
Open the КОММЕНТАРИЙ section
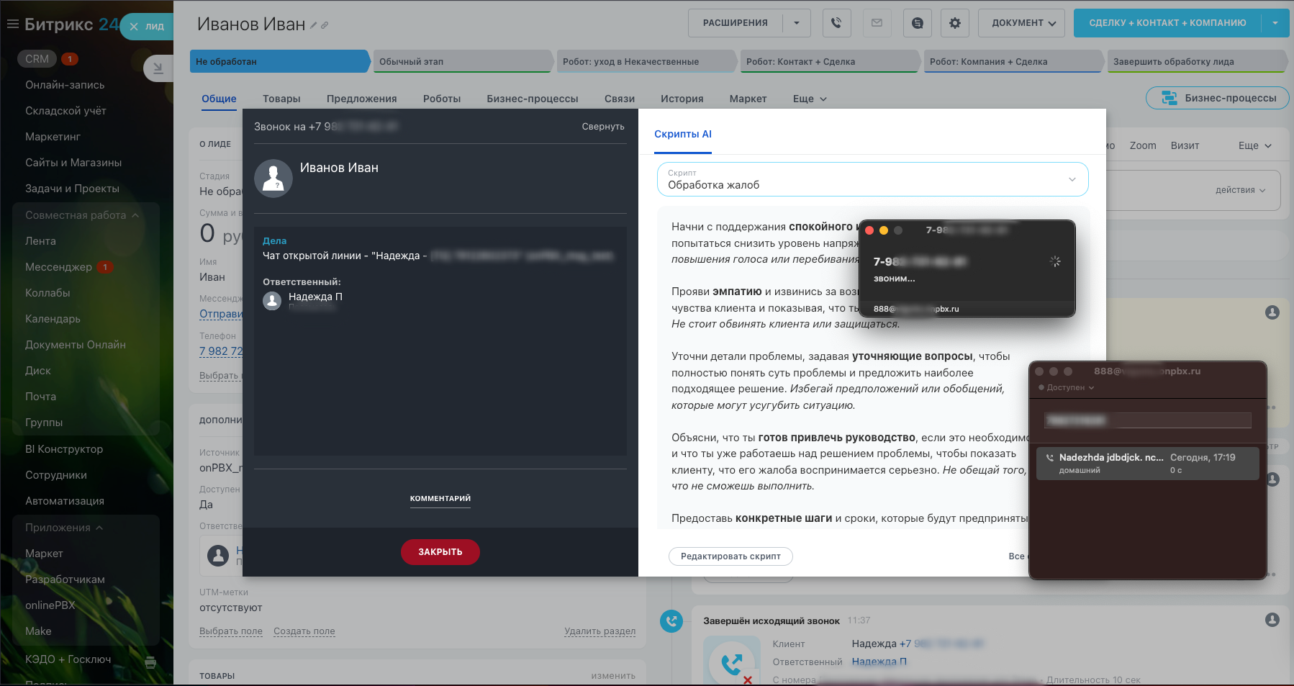(x=440, y=498)
